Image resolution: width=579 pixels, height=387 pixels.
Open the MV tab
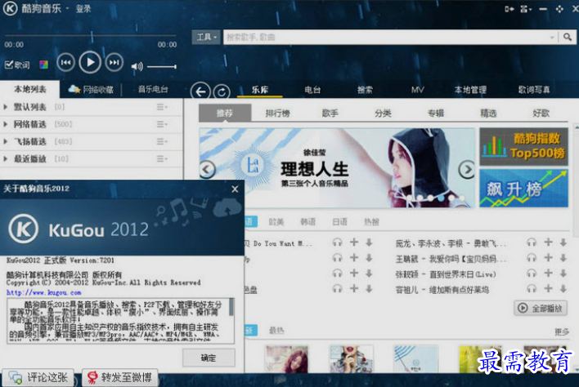click(418, 90)
